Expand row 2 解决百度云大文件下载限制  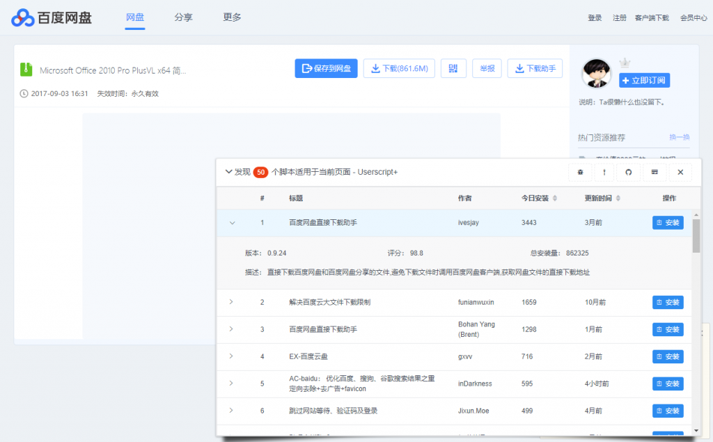[x=231, y=302]
